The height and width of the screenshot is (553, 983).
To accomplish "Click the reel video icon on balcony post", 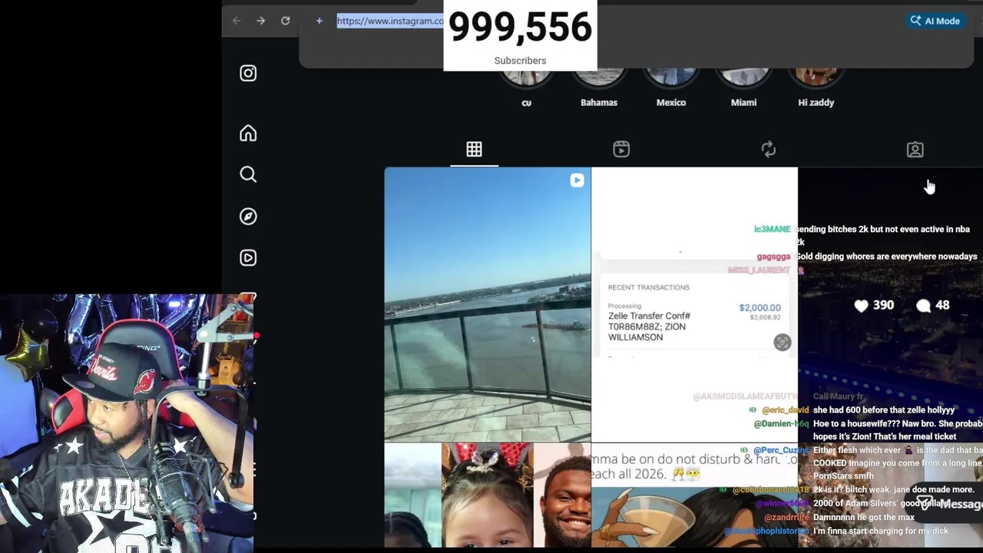I will point(577,180).
